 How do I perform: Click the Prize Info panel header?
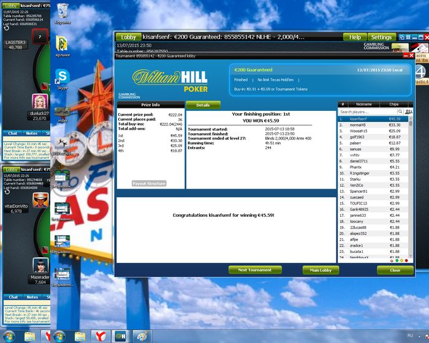coord(151,105)
